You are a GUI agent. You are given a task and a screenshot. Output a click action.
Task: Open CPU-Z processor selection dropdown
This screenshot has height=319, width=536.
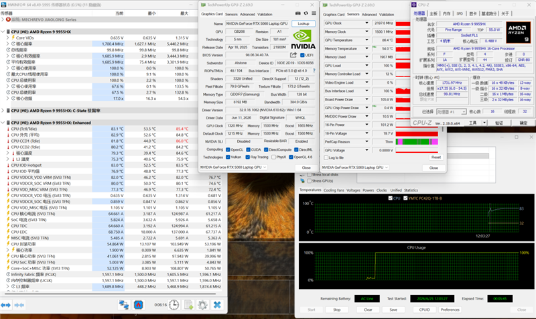click(451, 111)
